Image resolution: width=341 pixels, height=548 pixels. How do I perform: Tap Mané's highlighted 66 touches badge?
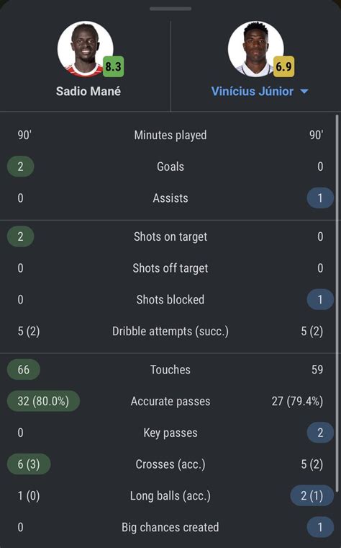click(23, 369)
